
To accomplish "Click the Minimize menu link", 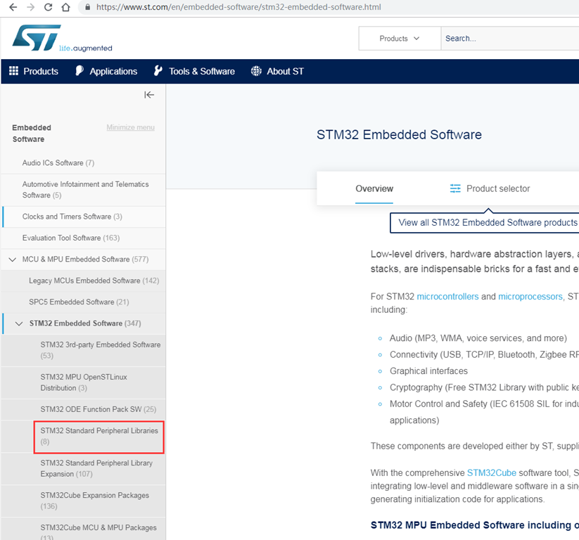I will point(130,127).
